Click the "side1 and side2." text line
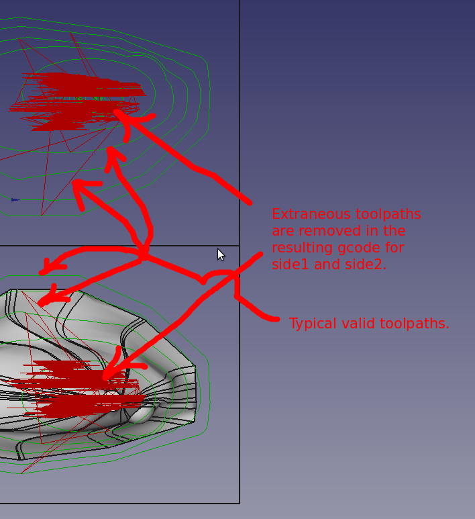The image size is (475, 519). pos(328,265)
